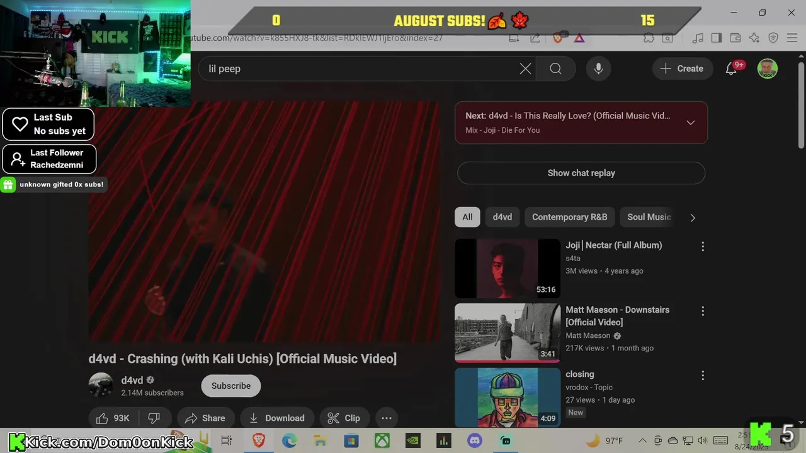Image resolution: width=806 pixels, height=453 pixels.
Task: Open Brave Wallet icon
Action: coord(735,38)
